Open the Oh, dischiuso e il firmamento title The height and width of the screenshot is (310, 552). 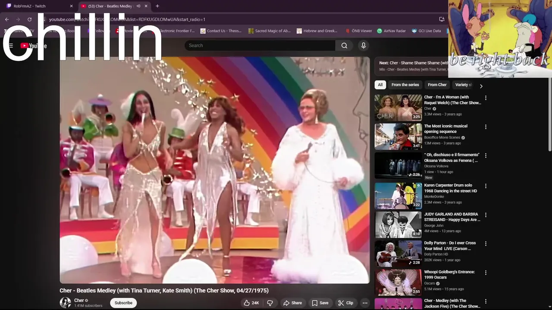pos(452,158)
